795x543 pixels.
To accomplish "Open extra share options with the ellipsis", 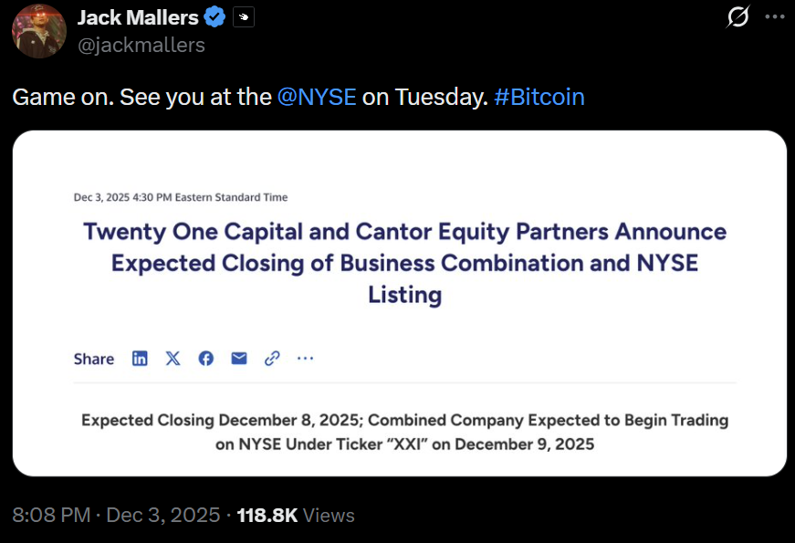I will coord(305,359).
